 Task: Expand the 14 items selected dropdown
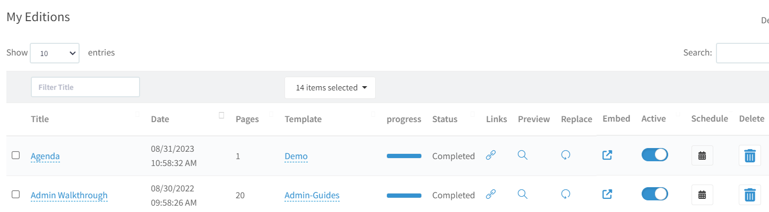pos(330,88)
